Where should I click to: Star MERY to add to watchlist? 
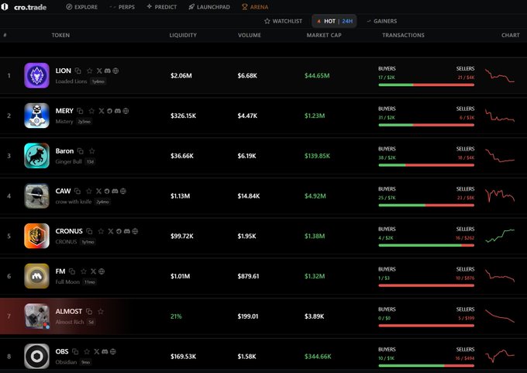pos(91,111)
